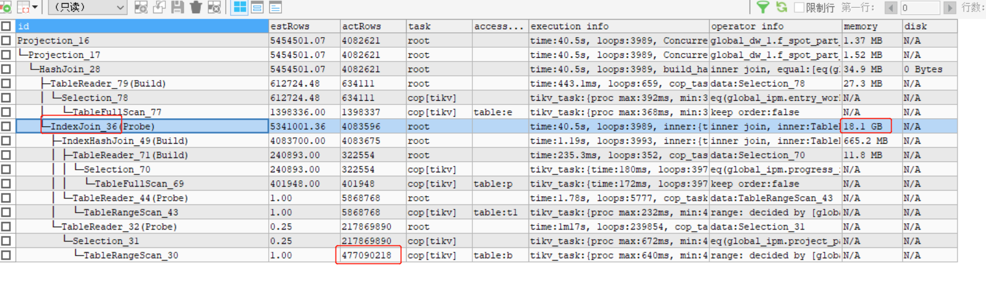986x291 pixels.
Task: Sort by the estRows column header
Action: click(304, 26)
